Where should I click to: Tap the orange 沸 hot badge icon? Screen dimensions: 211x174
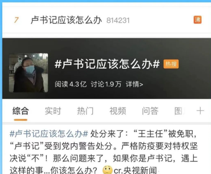[198, 20]
